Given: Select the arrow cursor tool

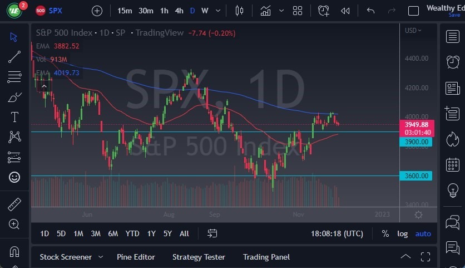Looking at the screenshot, I should click(x=14, y=37).
